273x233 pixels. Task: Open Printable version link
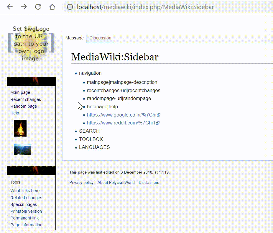coord(26,211)
